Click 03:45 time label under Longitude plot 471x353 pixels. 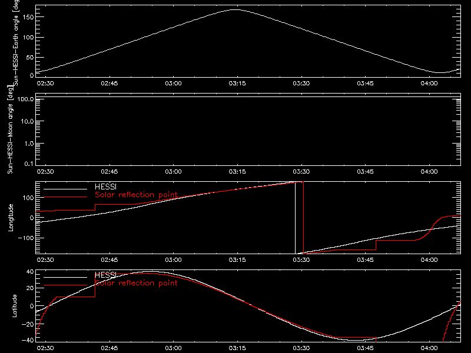(x=365, y=260)
